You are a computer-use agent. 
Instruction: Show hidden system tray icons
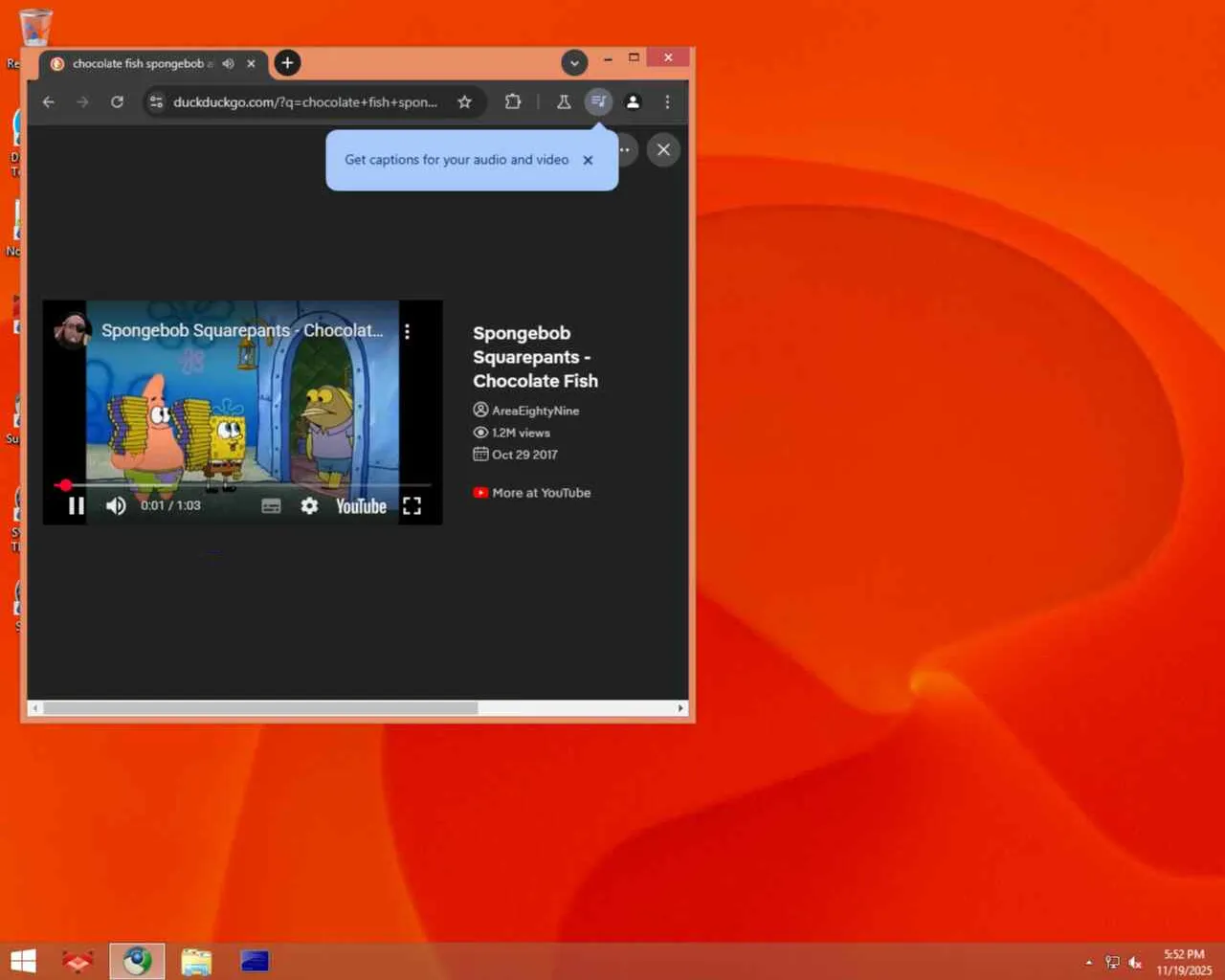1088,963
